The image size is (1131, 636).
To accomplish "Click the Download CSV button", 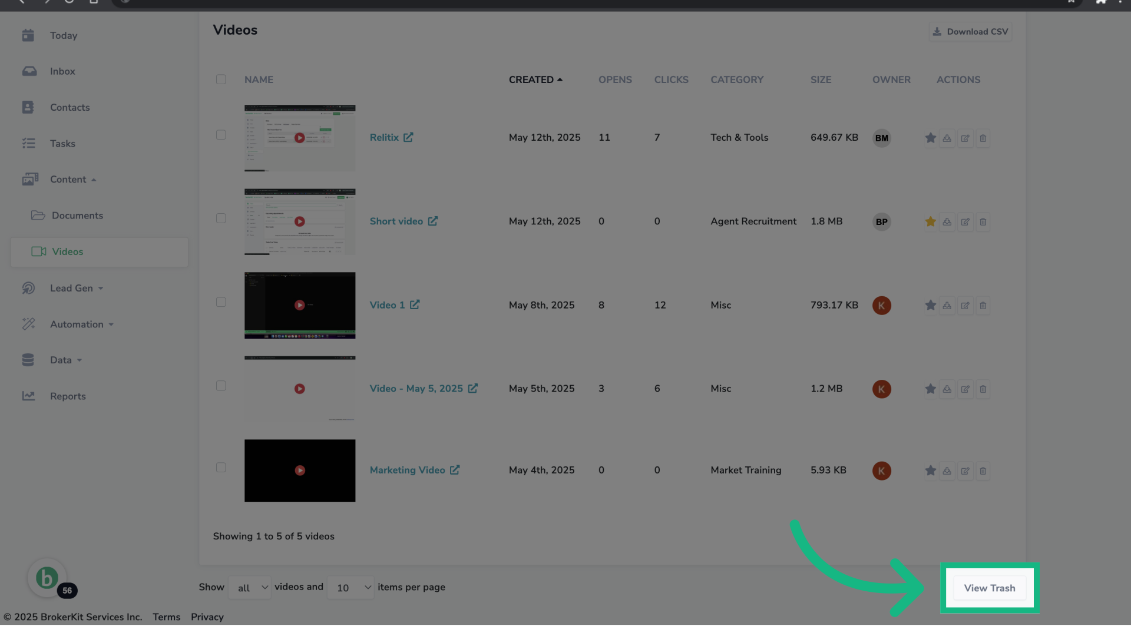I will [970, 32].
